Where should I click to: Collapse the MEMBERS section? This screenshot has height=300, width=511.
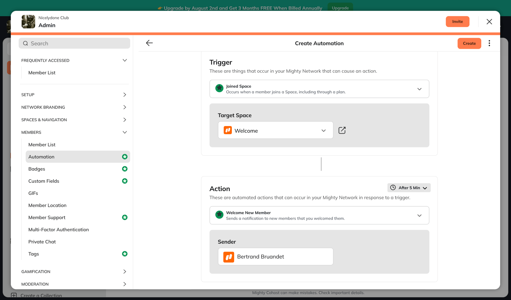tap(125, 132)
